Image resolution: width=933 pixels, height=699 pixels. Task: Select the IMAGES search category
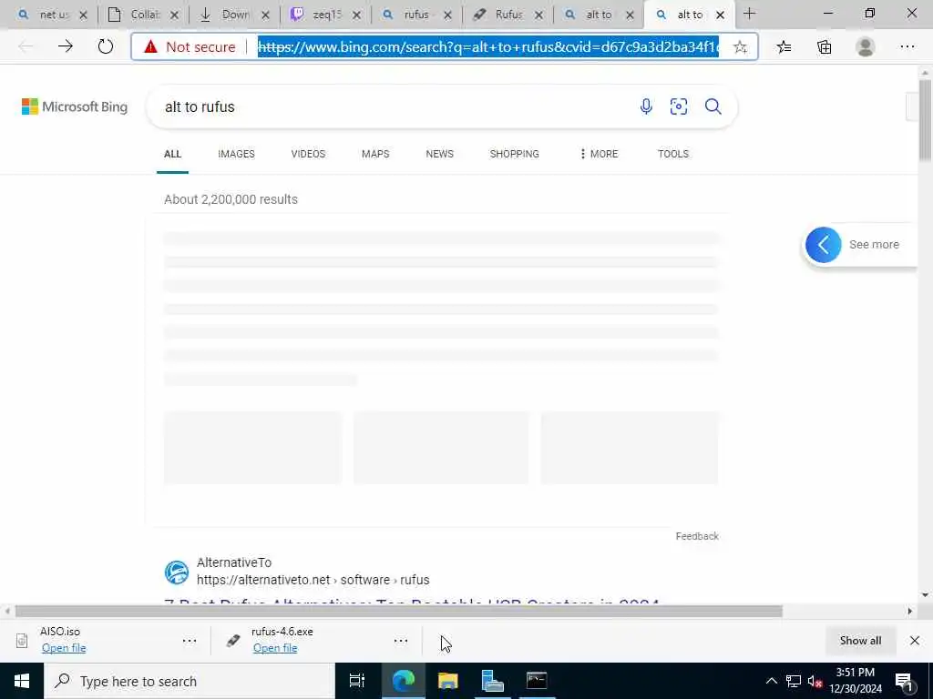coord(236,153)
